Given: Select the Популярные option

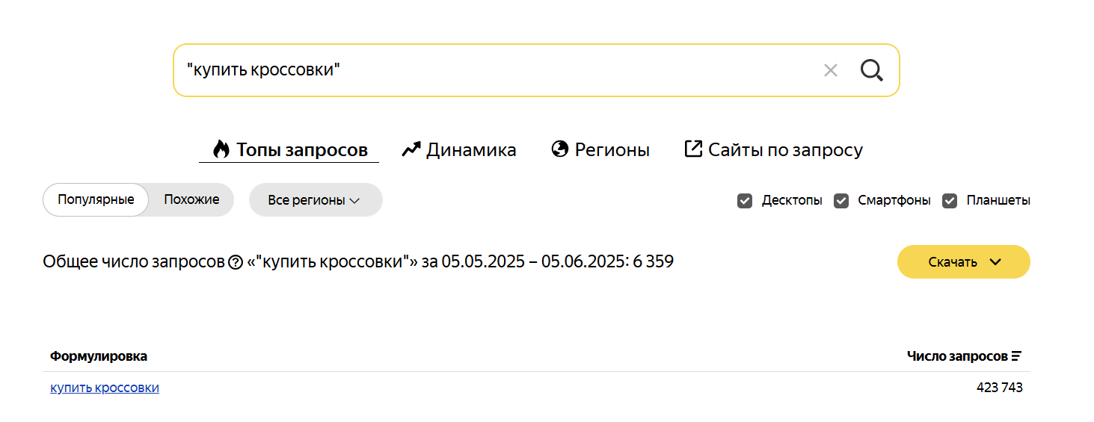Looking at the screenshot, I should (x=96, y=200).
